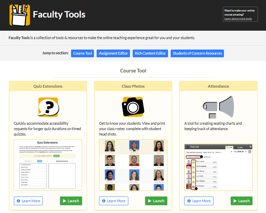266x213 pixels.
Task: Click the Faculty Tools pencil cup logo
Action: click(20, 15)
